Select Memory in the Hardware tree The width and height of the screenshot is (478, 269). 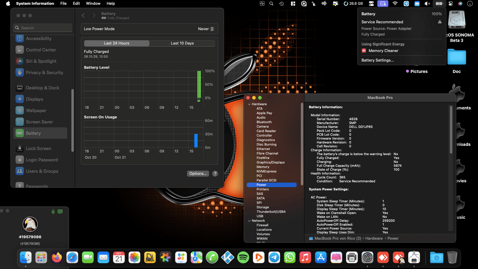click(x=263, y=167)
